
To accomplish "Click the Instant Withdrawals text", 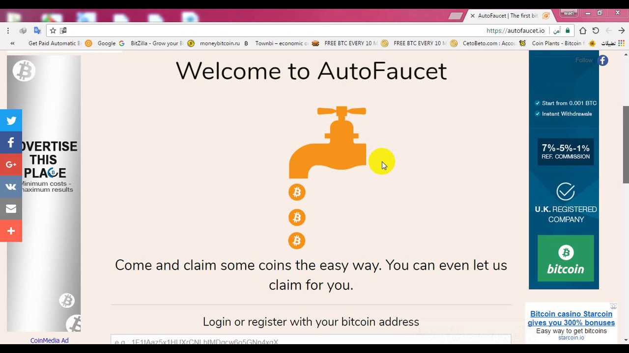I will (x=567, y=114).
